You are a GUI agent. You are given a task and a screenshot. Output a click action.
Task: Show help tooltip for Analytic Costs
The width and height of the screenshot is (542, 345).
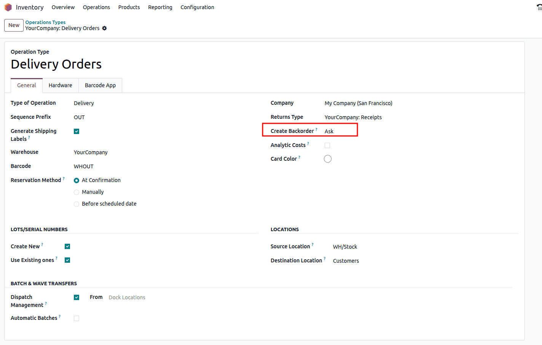(x=308, y=143)
